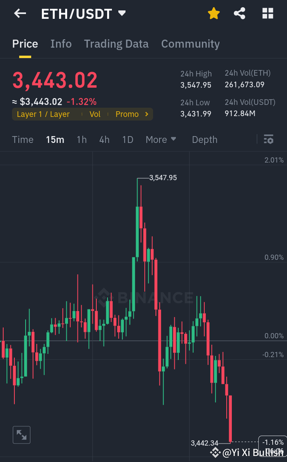Open the share icon
Viewport: 287px width, 462px height.
(239, 13)
